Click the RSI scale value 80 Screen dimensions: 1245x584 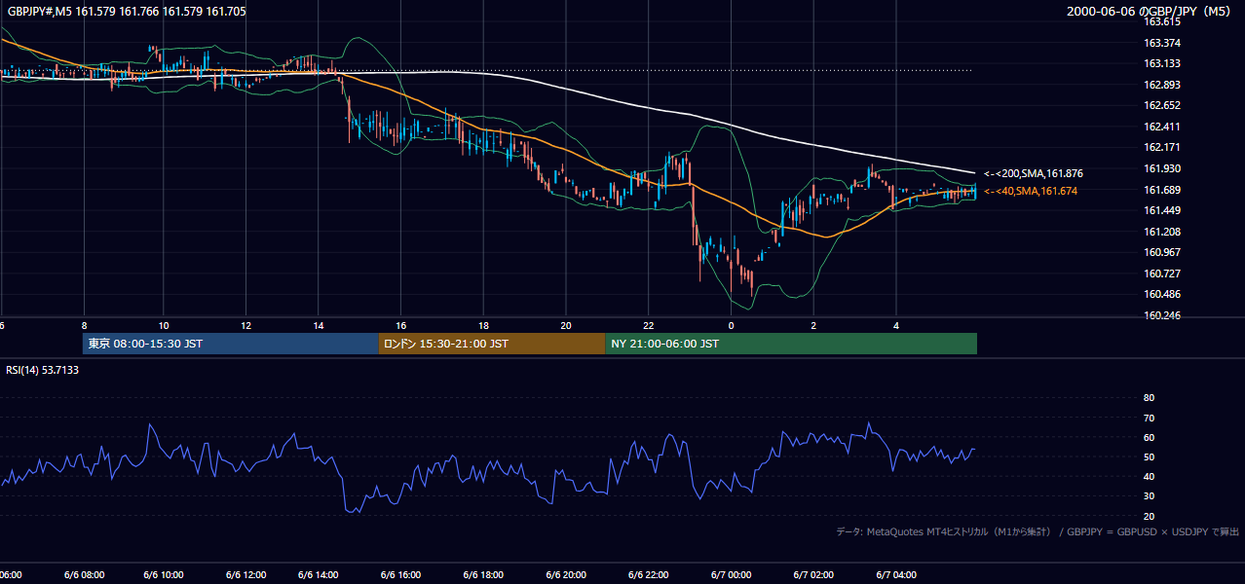1150,398
